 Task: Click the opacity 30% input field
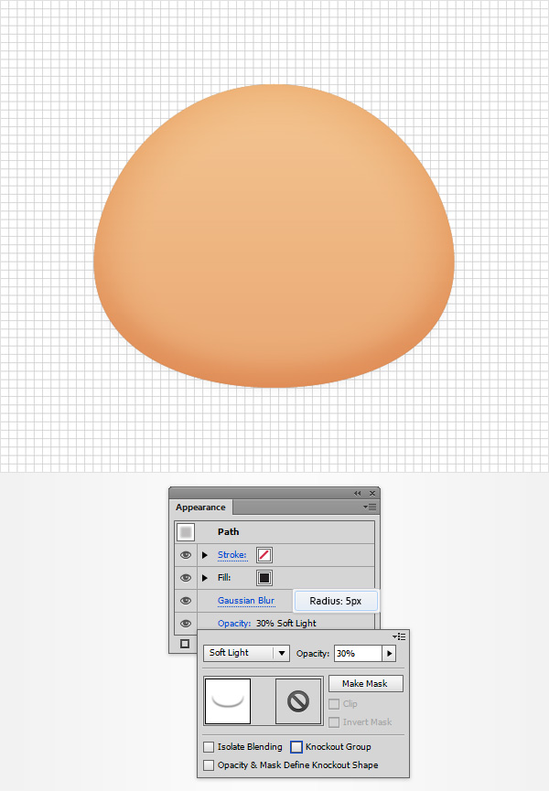coord(357,654)
